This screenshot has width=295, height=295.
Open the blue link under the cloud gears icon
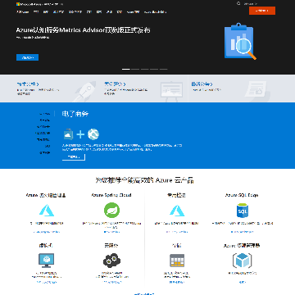[111, 282]
